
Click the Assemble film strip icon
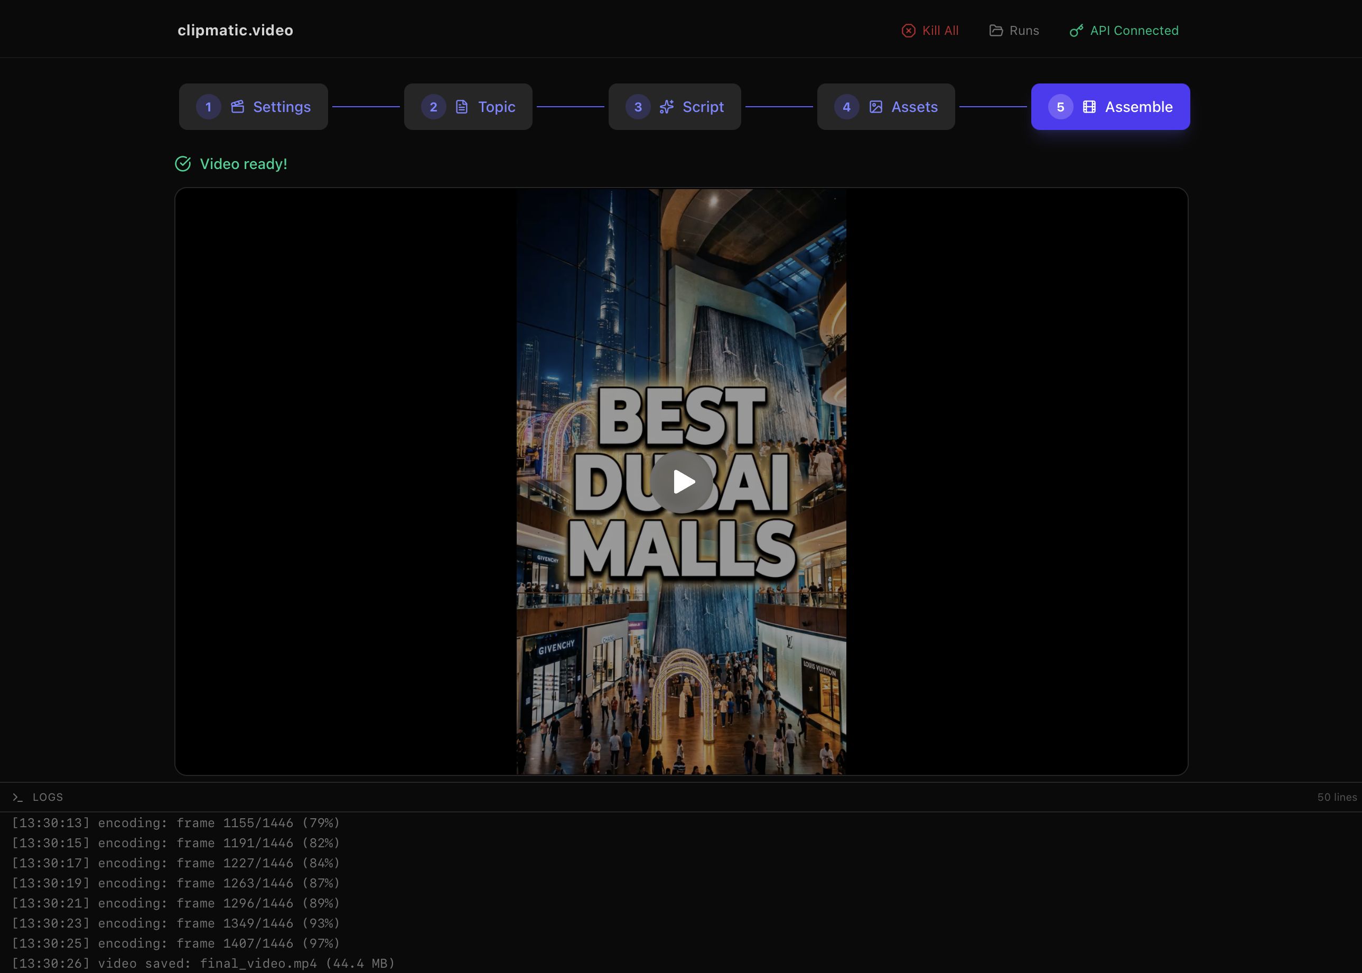pyautogui.click(x=1089, y=107)
